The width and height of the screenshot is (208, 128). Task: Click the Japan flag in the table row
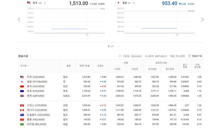coord(22,82)
